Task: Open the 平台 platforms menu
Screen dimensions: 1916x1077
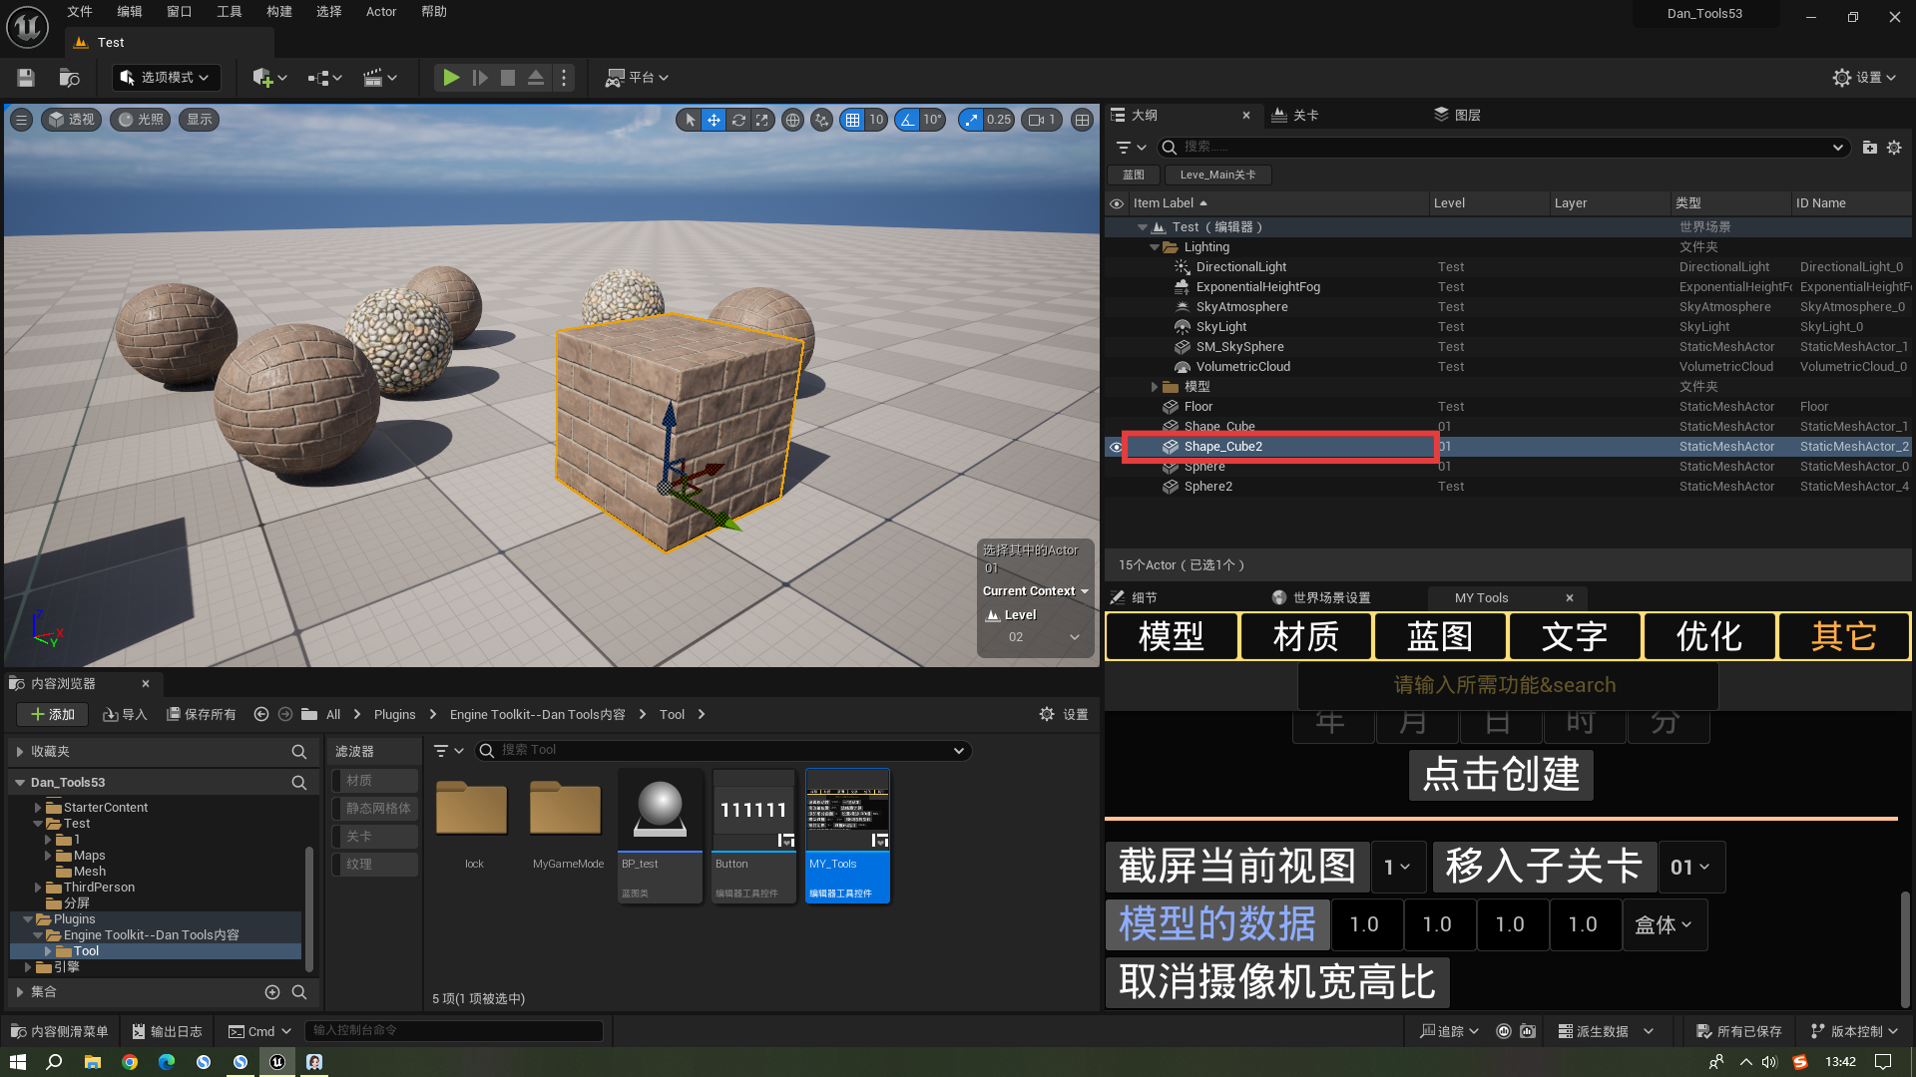Action: pos(637,78)
